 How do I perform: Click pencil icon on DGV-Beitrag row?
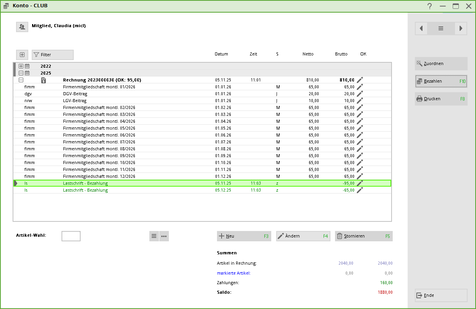pyautogui.click(x=359, y=94)
